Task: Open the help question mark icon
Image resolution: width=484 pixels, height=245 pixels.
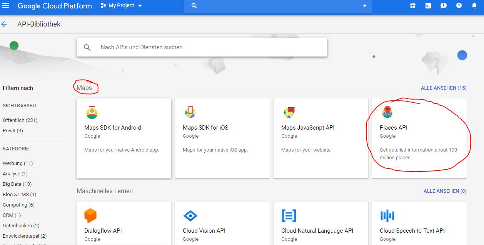Action: (459, 6)
